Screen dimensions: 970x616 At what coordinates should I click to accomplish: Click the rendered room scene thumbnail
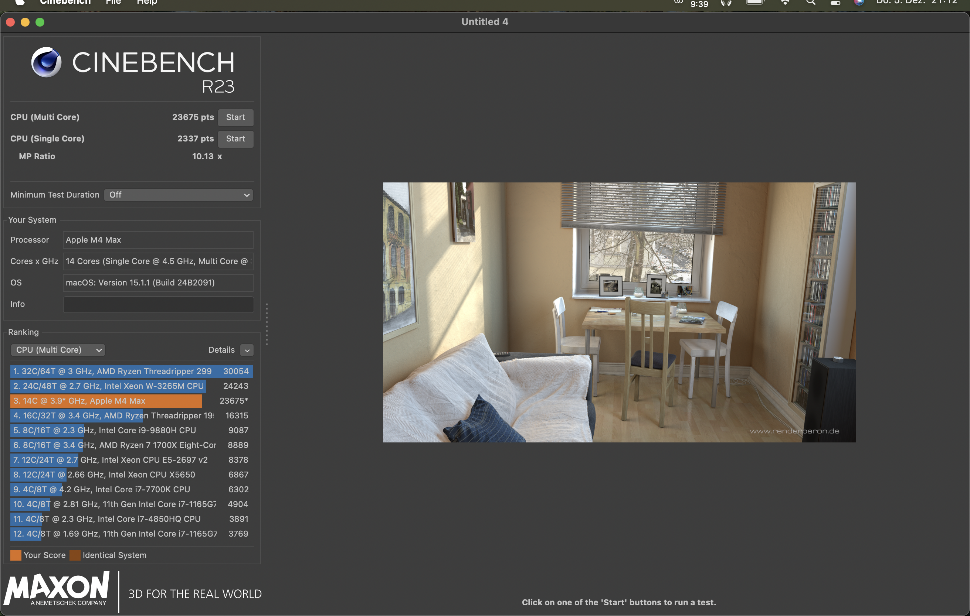pyautogui.click(x=619, y=312)
